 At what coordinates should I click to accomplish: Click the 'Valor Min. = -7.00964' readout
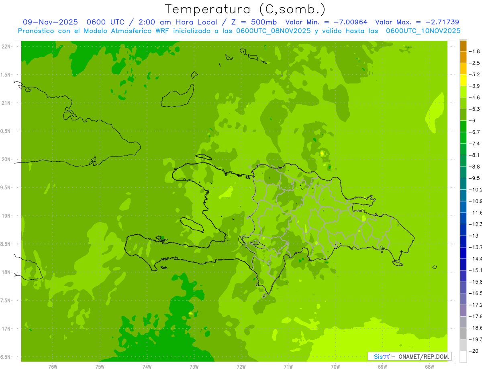click(326, 22)
